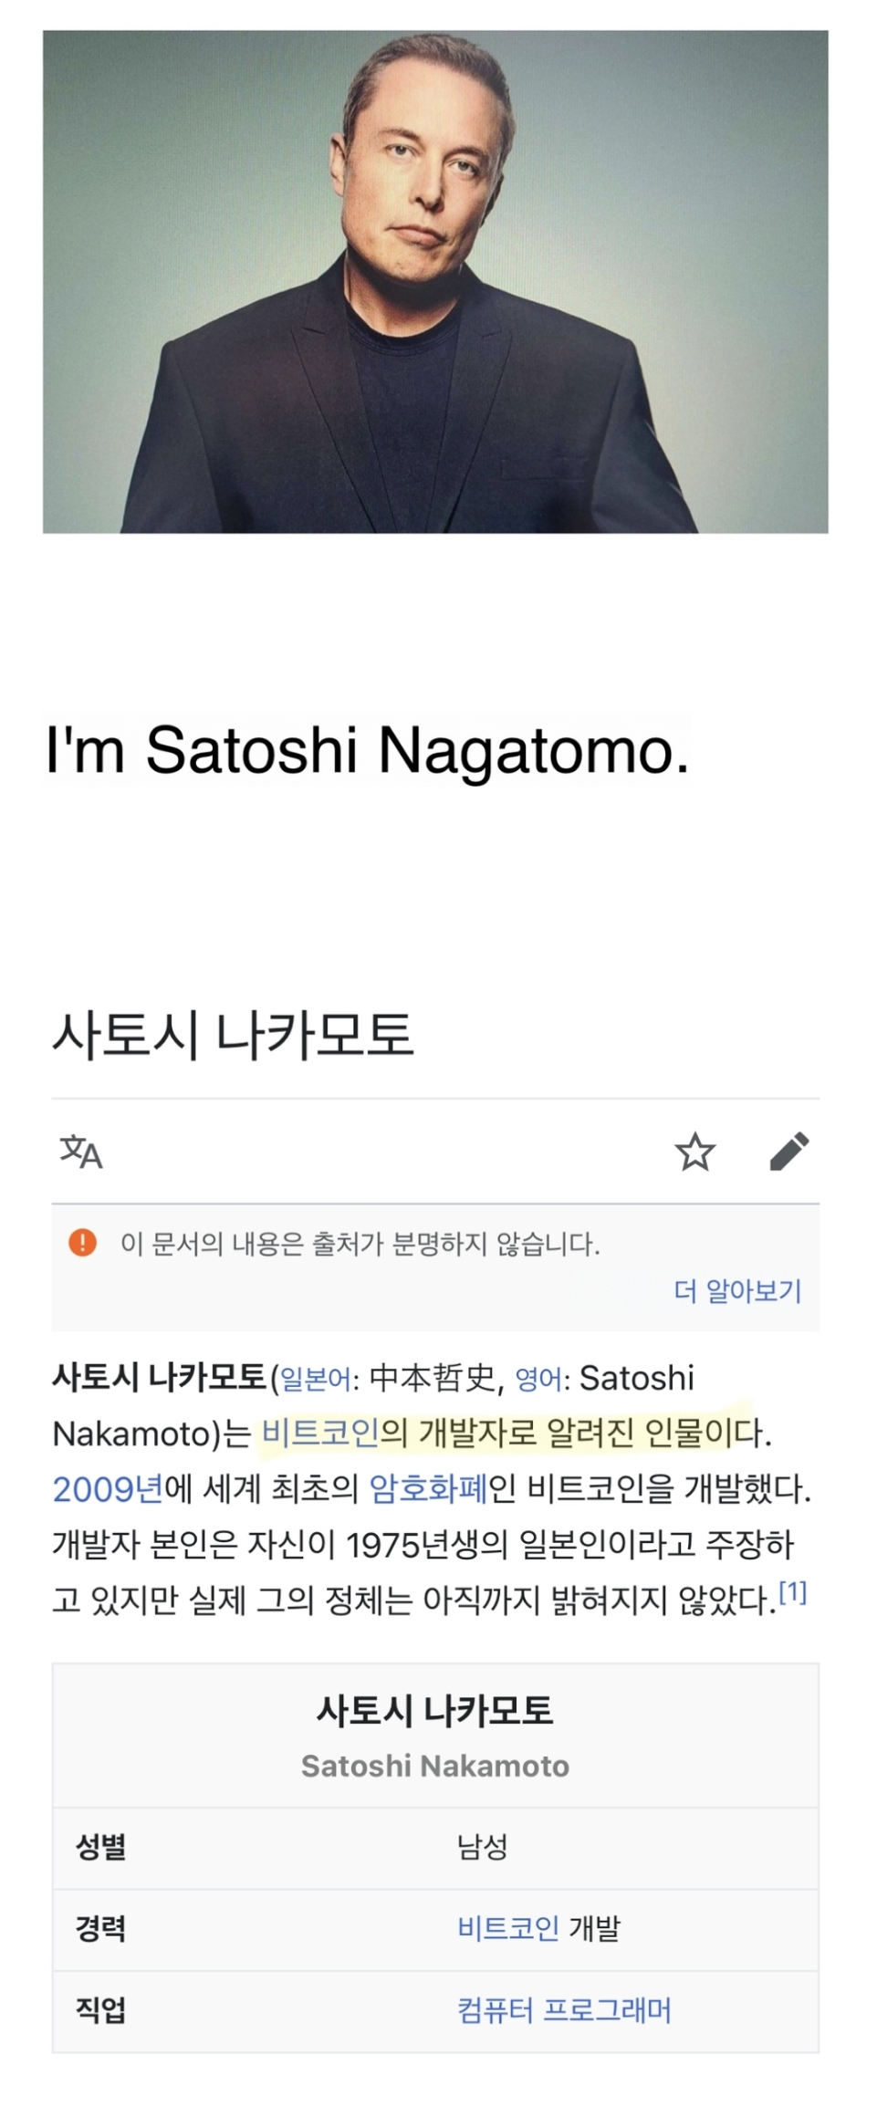Image resolution: width=877 pixels, height=2106 pixels.
Task: Tap the language translation icon
Action: click(81, 1152)
